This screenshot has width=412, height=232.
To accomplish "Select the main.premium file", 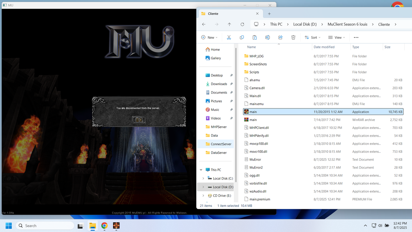I will coord(323,199).
